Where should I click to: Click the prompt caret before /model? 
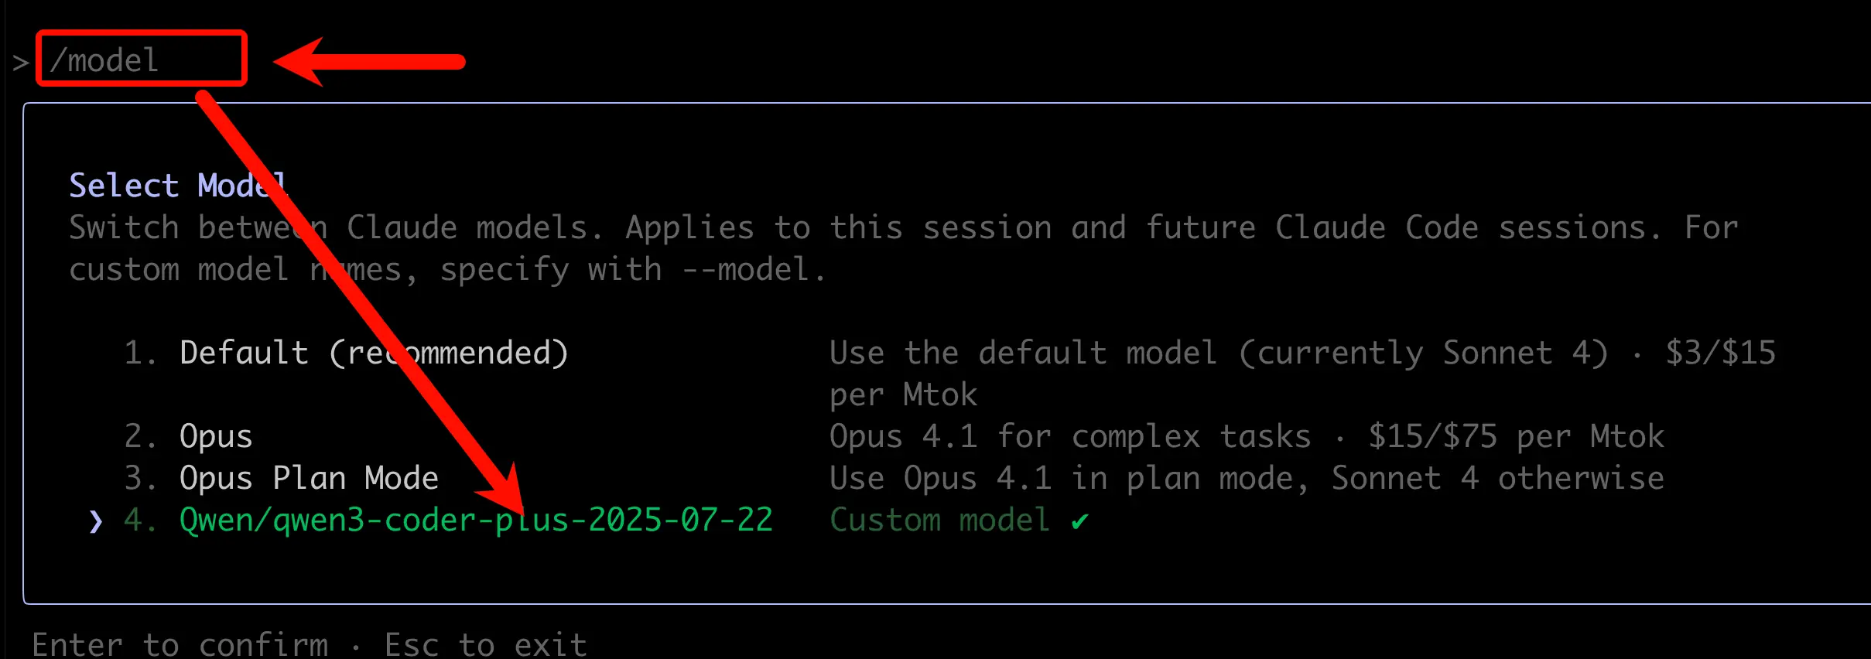(x=21, y=62)
